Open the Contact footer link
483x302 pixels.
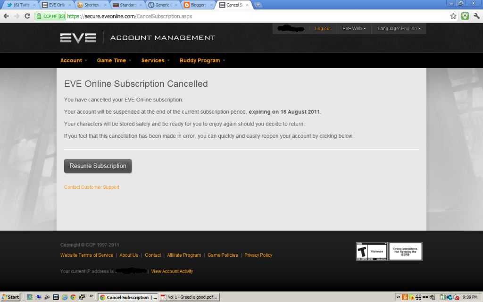click(x=153, y=255)
